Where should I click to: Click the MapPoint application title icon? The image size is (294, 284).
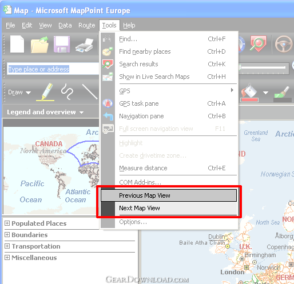coord(7,10)
